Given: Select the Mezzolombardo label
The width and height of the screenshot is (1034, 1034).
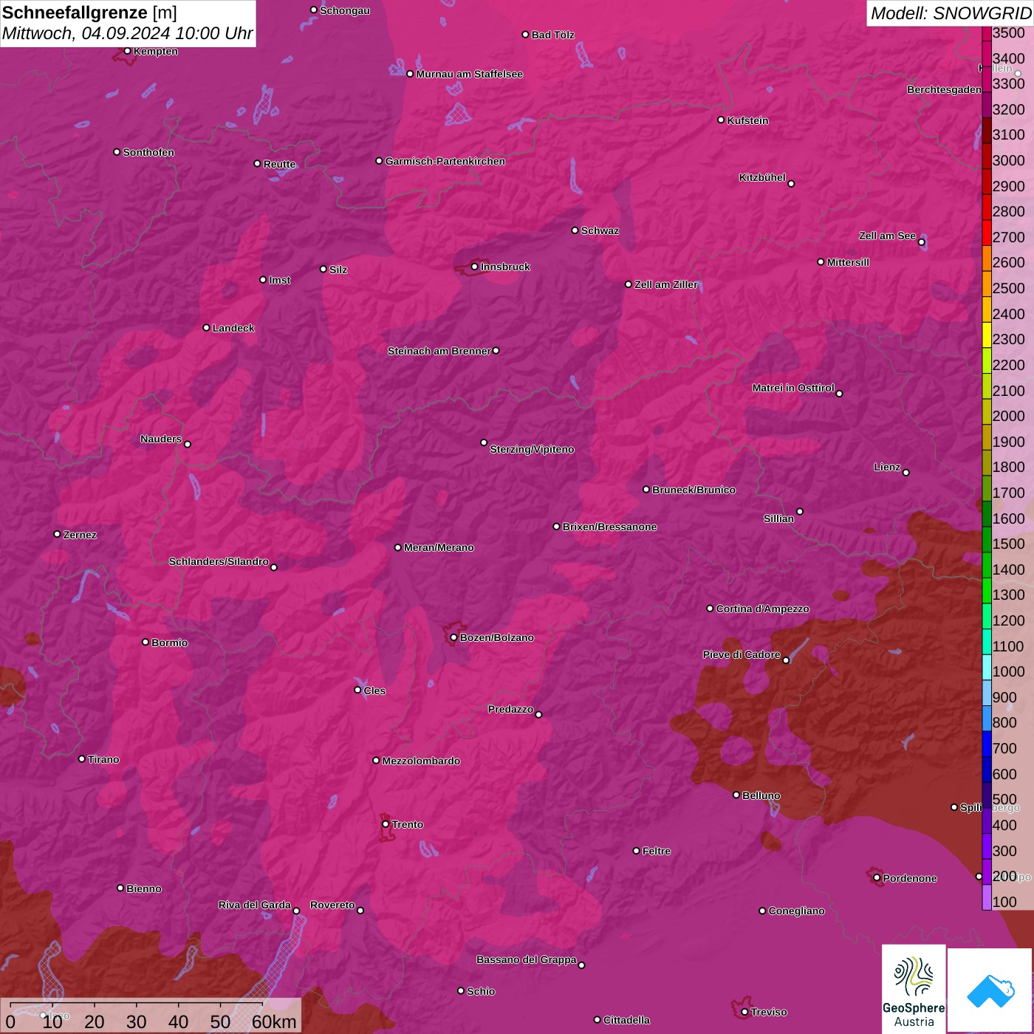Looking at the screenshot, I should (421, 761).
